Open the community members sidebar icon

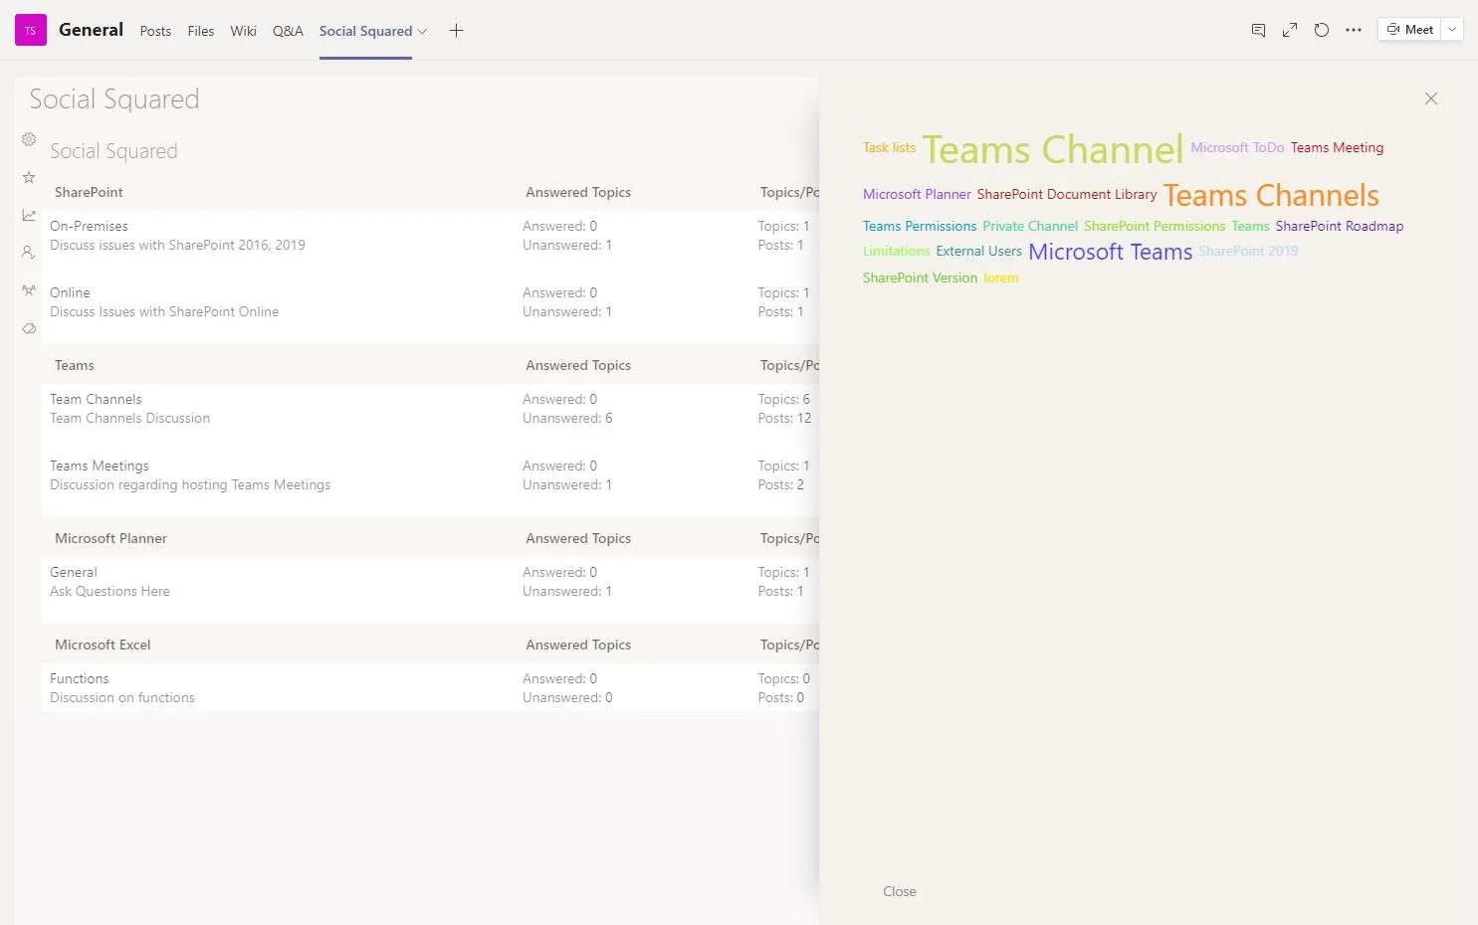tap(29, 290)
